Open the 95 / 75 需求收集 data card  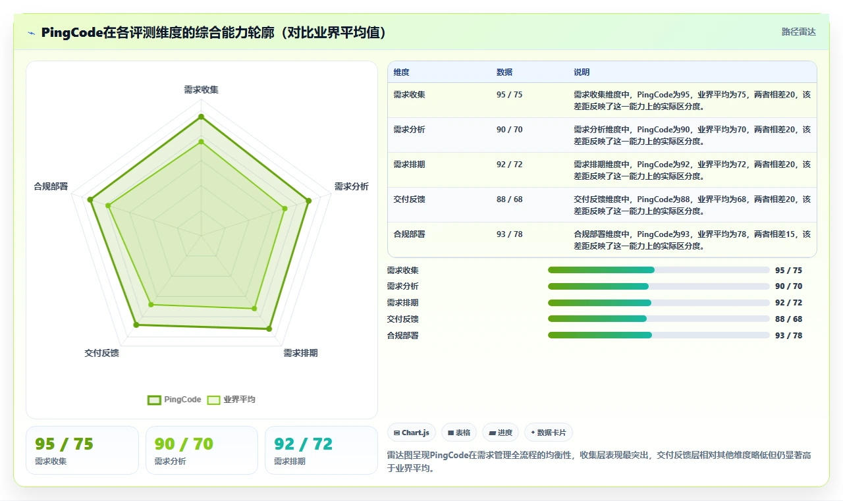click(82, 450)
